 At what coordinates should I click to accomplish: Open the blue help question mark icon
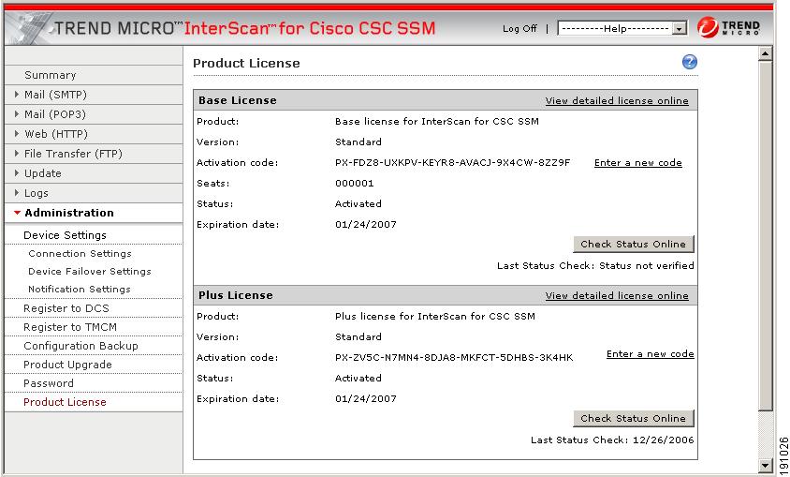[689, 62]
